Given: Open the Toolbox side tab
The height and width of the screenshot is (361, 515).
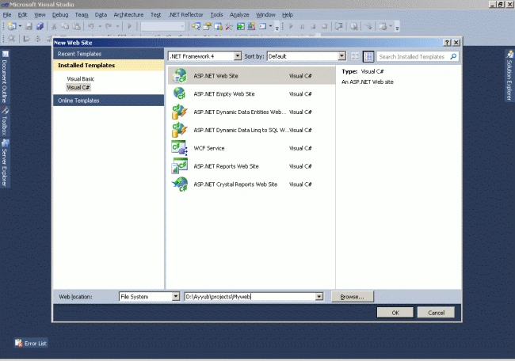Looking at the screenshot, I should click(x=5, y=121).
